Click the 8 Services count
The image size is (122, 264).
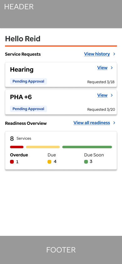[x=21, y=139]
